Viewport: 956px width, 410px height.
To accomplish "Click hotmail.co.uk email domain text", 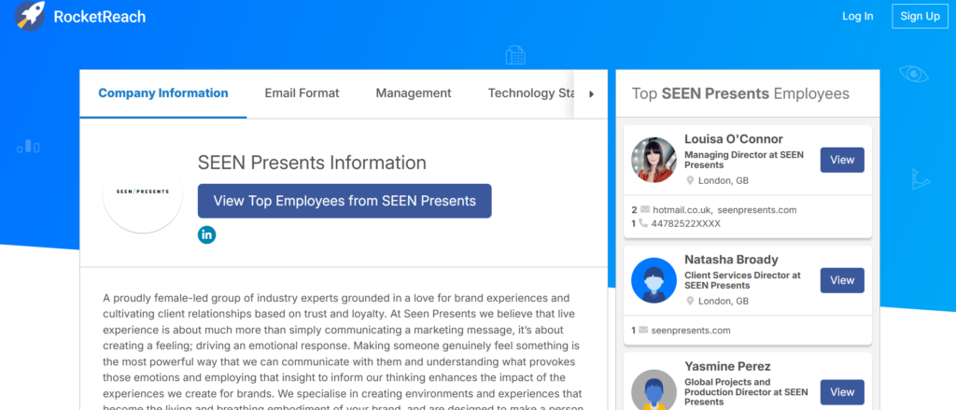I will 682,210.
